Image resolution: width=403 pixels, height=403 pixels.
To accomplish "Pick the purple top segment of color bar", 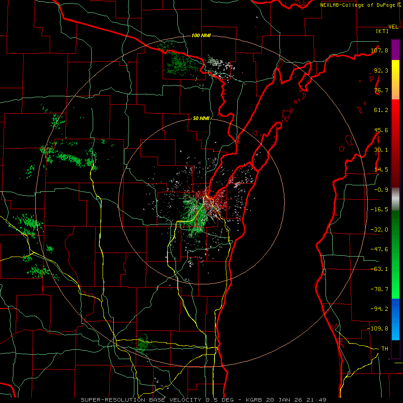I will pos(395,50).
